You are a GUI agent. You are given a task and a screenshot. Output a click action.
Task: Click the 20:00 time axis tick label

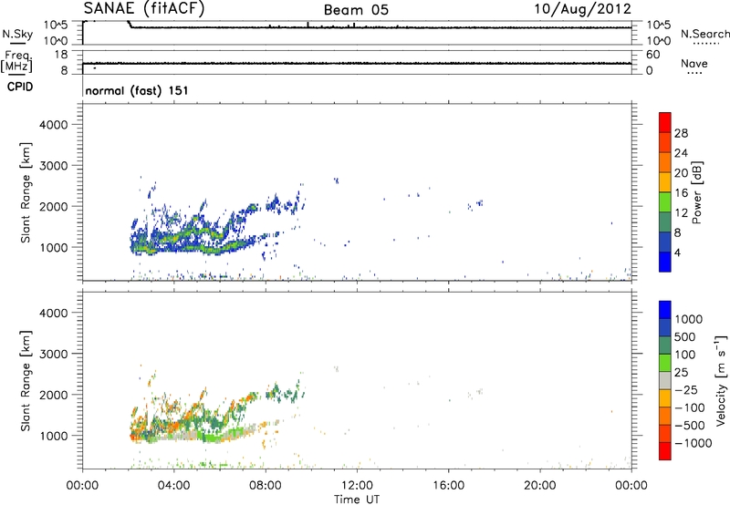pos(539,486)
